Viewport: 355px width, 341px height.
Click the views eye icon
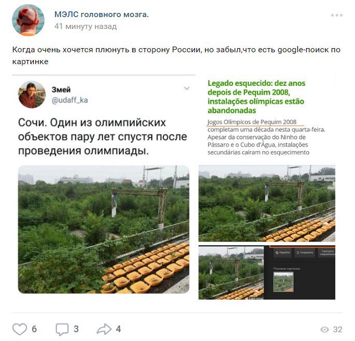coord(324,330)
